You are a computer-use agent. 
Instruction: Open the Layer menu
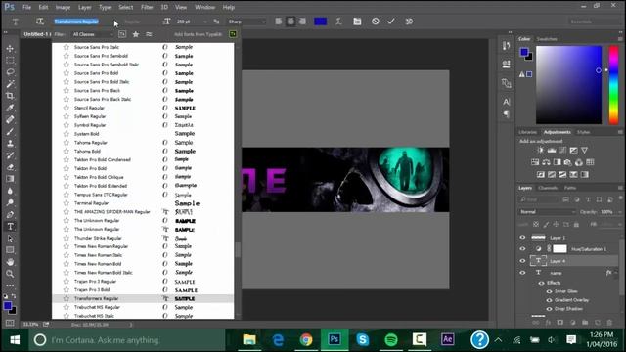pos(85,7)
